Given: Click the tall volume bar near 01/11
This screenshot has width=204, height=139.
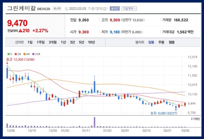Looking at the screenshot, I should pyautogui.click(x=95, y=122).
